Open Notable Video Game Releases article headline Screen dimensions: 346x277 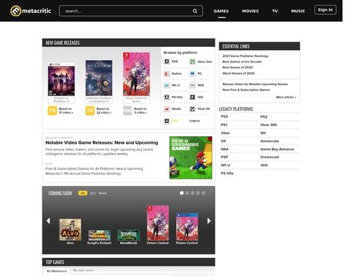[101, 142]
